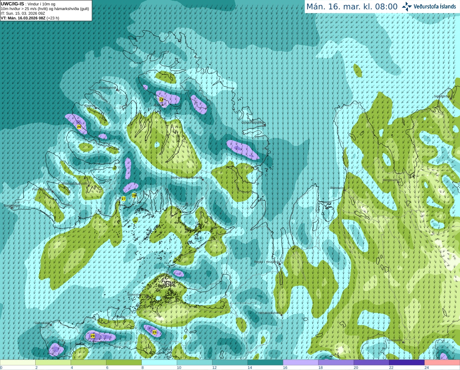This screenshot has height=370, width=460.
Task: Click the 10–12 turquoise legend swatch
Action: tap(195, 362)
